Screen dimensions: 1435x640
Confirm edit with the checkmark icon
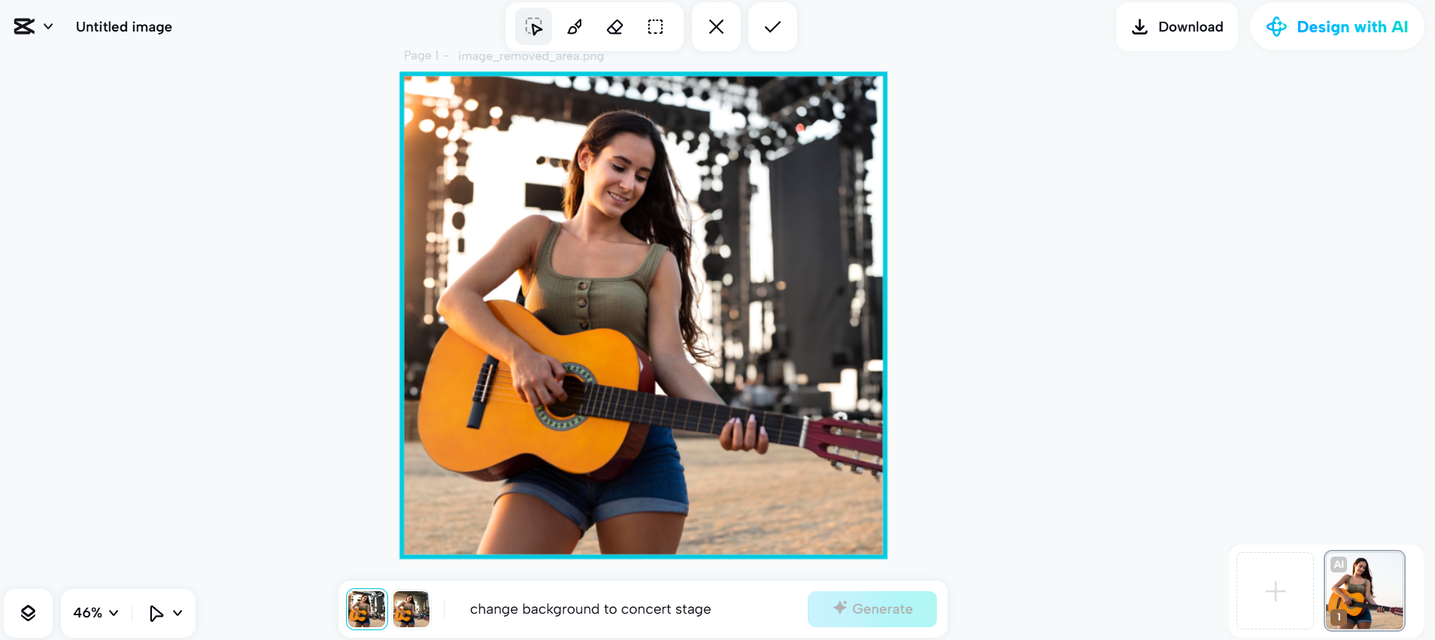click(x=772, y=27)
